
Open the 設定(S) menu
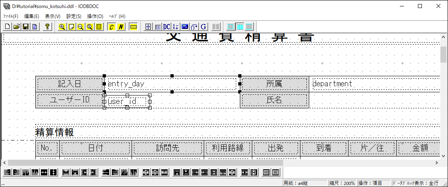[74, 16]
